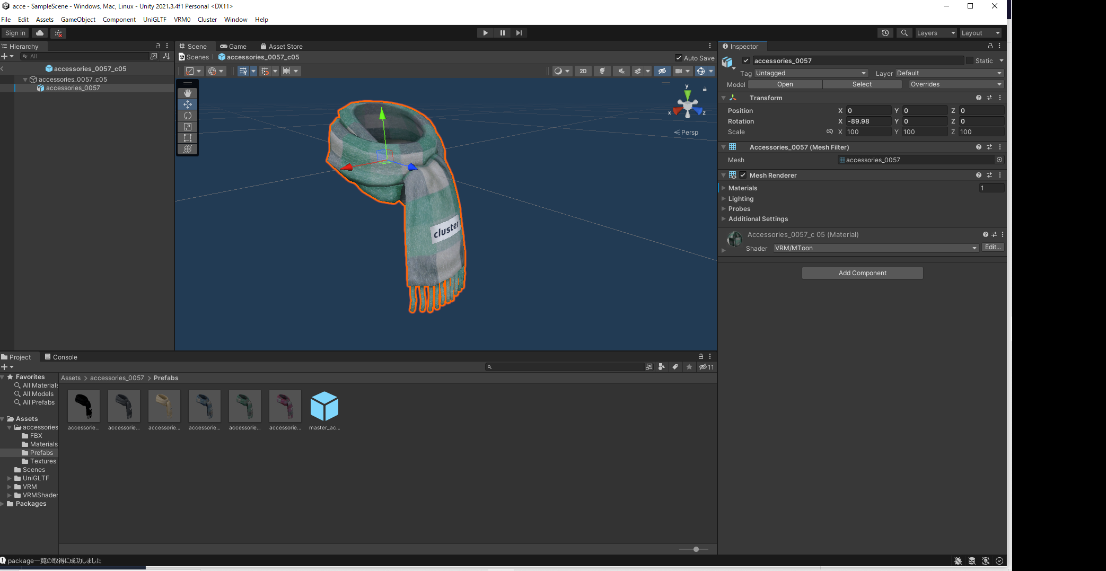Select the Scale tool

tap(187, 127)
